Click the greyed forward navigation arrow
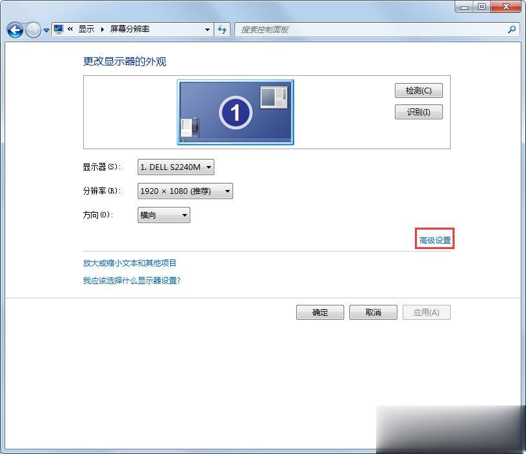526x454 pixels. (x=34, y=30)
